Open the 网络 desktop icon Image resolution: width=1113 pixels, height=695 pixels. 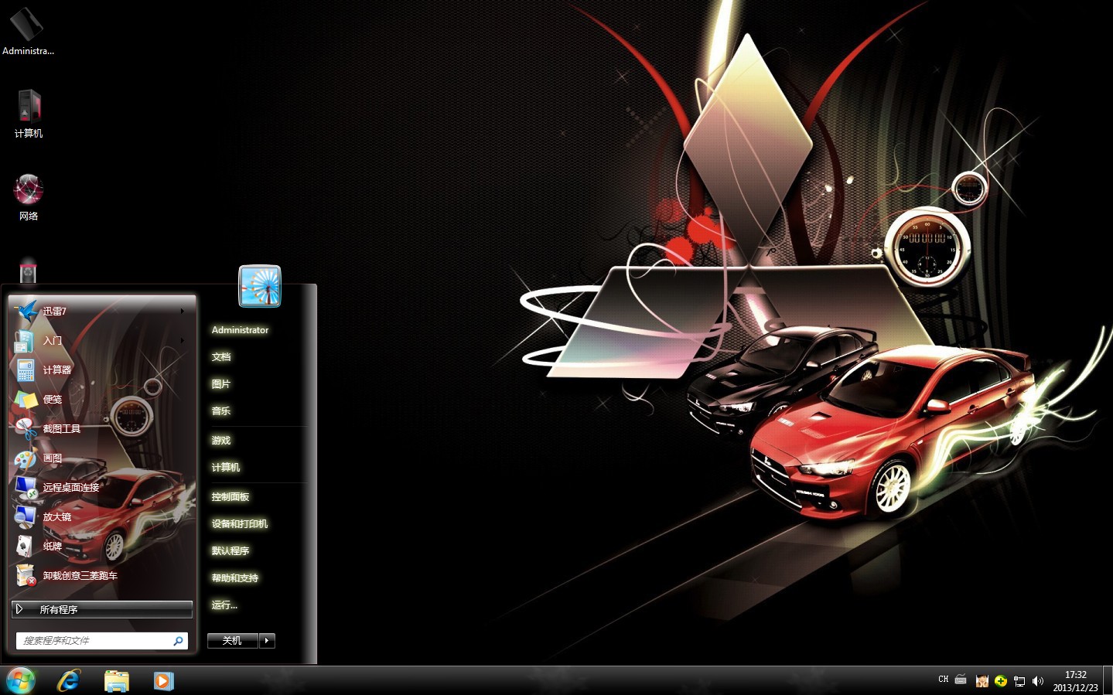tap(28, 197)
